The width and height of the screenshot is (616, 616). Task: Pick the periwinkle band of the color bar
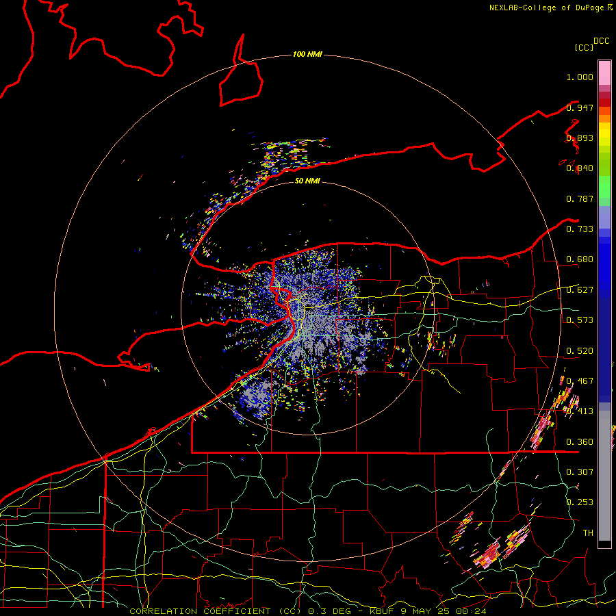click(x=604, y=217)
